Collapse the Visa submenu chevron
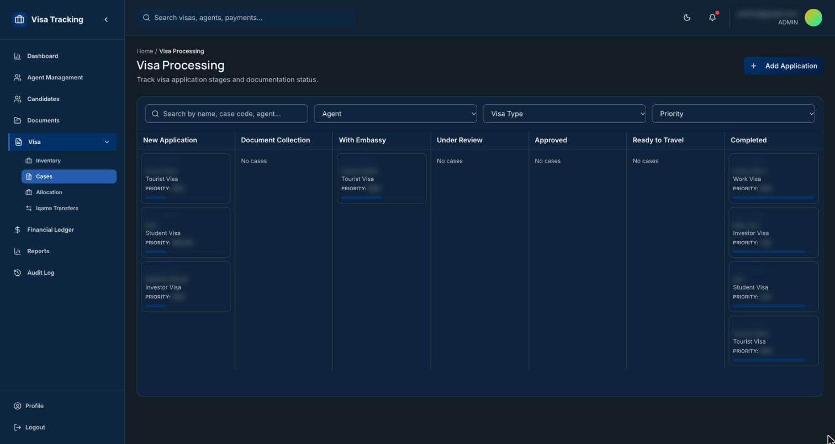Viewport: 835px width, 444px height. [107, 142]
